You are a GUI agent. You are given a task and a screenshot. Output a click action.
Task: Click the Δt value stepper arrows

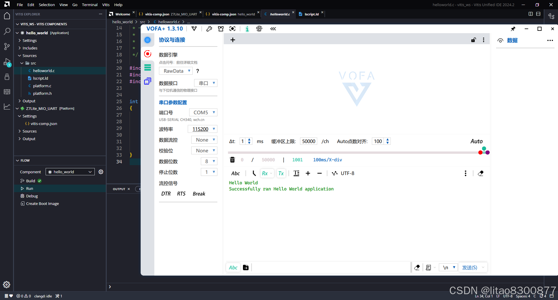(x=249, y=141)
